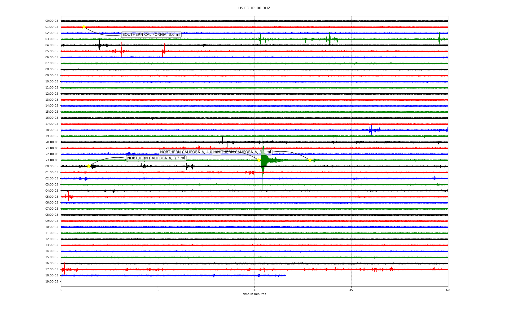Click the yellow star on the 01:00:05 red trace

tap(84, 27)
